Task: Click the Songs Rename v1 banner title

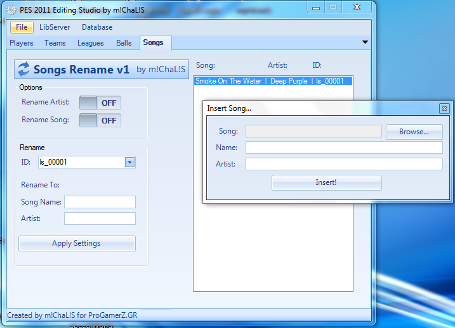Action: [x=81, y=70]
